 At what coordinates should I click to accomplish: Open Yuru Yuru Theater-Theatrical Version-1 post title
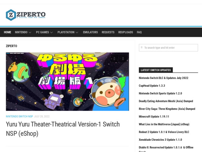coord(63,129)
